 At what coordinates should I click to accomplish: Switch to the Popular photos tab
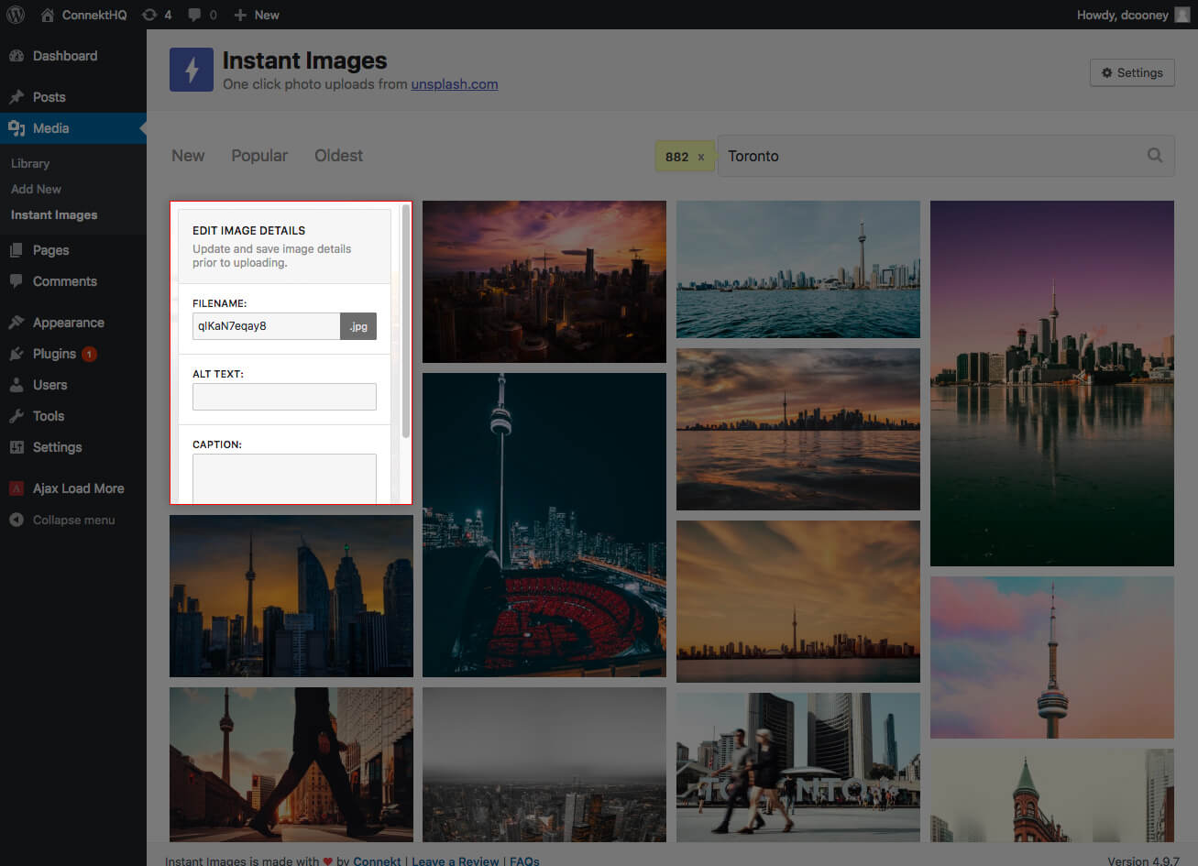coord(259,156)
